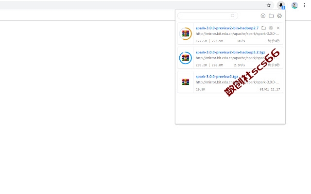Click the hadoop3.2.tgz mirror URL text
Screen dimensions: 311x194
pyautogui.click(x=237, y=58)
